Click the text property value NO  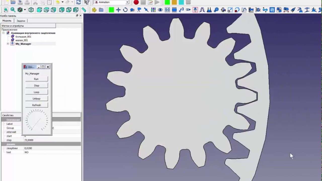[x=52, y=152]
